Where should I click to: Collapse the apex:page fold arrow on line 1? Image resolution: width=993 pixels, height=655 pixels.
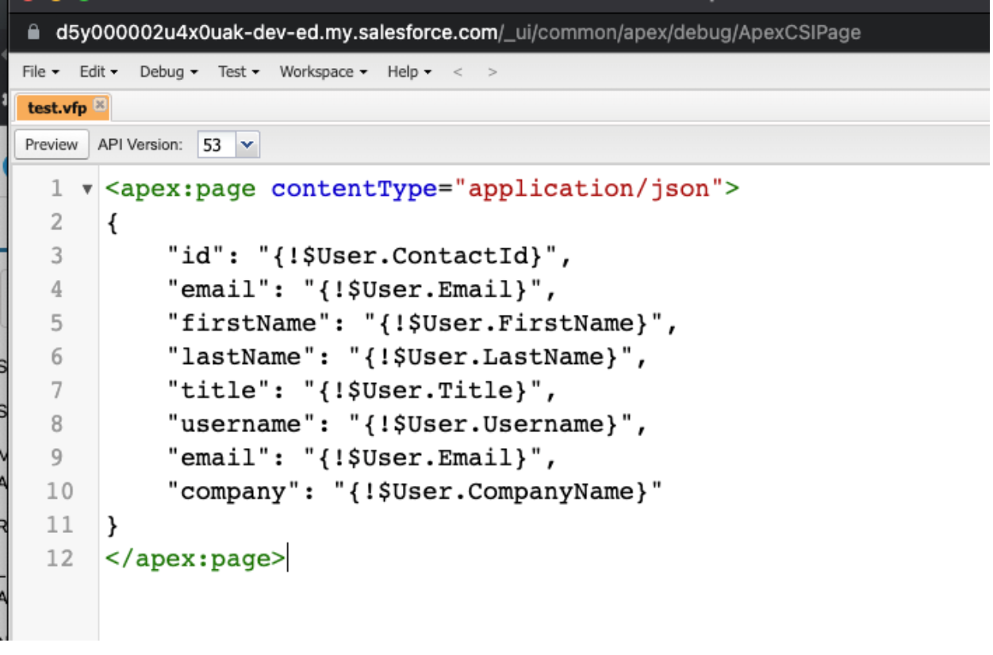[87, 190]
